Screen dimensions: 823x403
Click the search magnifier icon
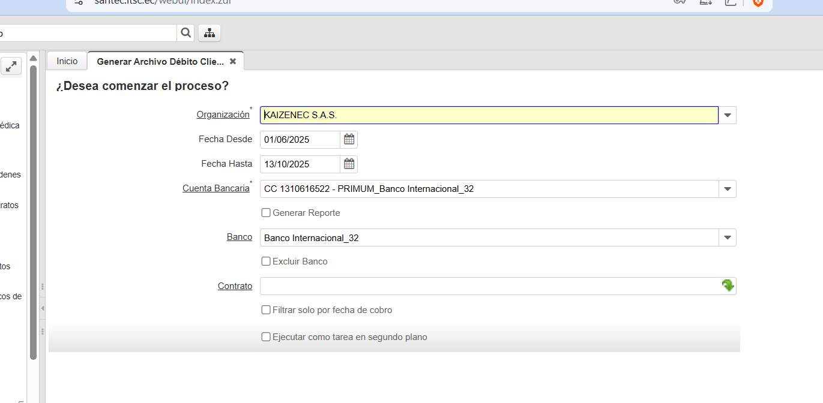click(x=186, y=33)
